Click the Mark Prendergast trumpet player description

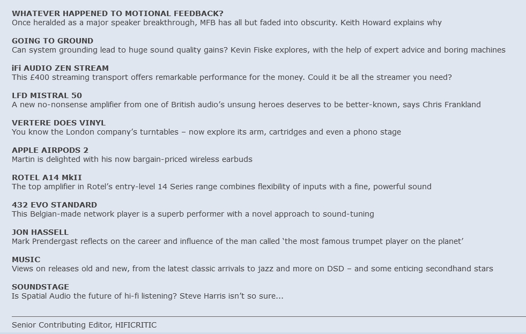point(238,241)
